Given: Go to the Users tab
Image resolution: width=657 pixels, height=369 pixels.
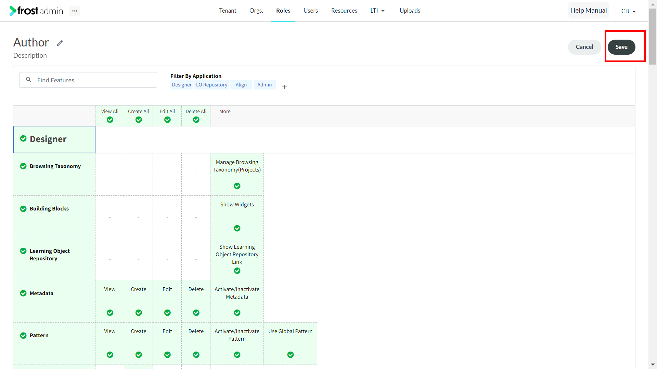Looking at the screenshot, I should pyautogui.click(x=311, y=11).
